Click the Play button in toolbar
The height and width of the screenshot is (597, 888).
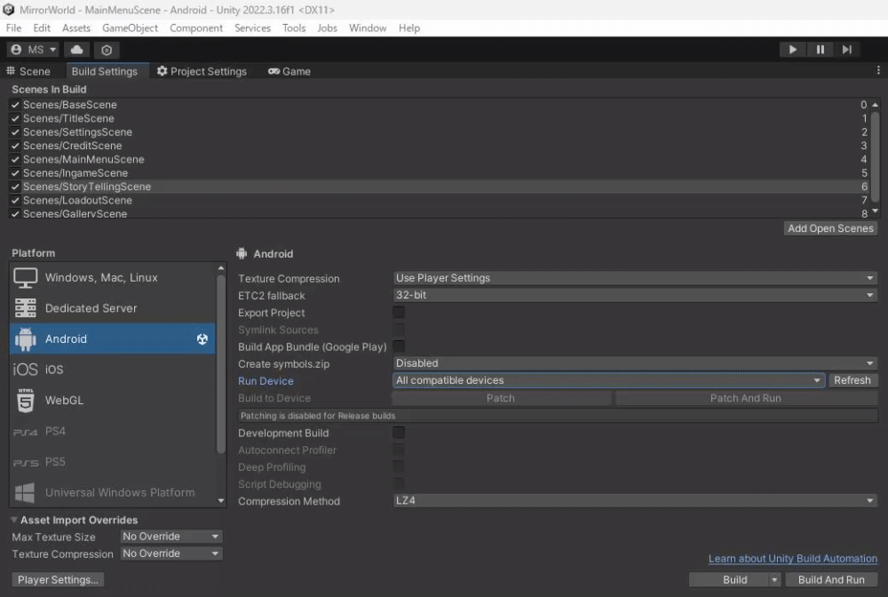click(793, 50)
